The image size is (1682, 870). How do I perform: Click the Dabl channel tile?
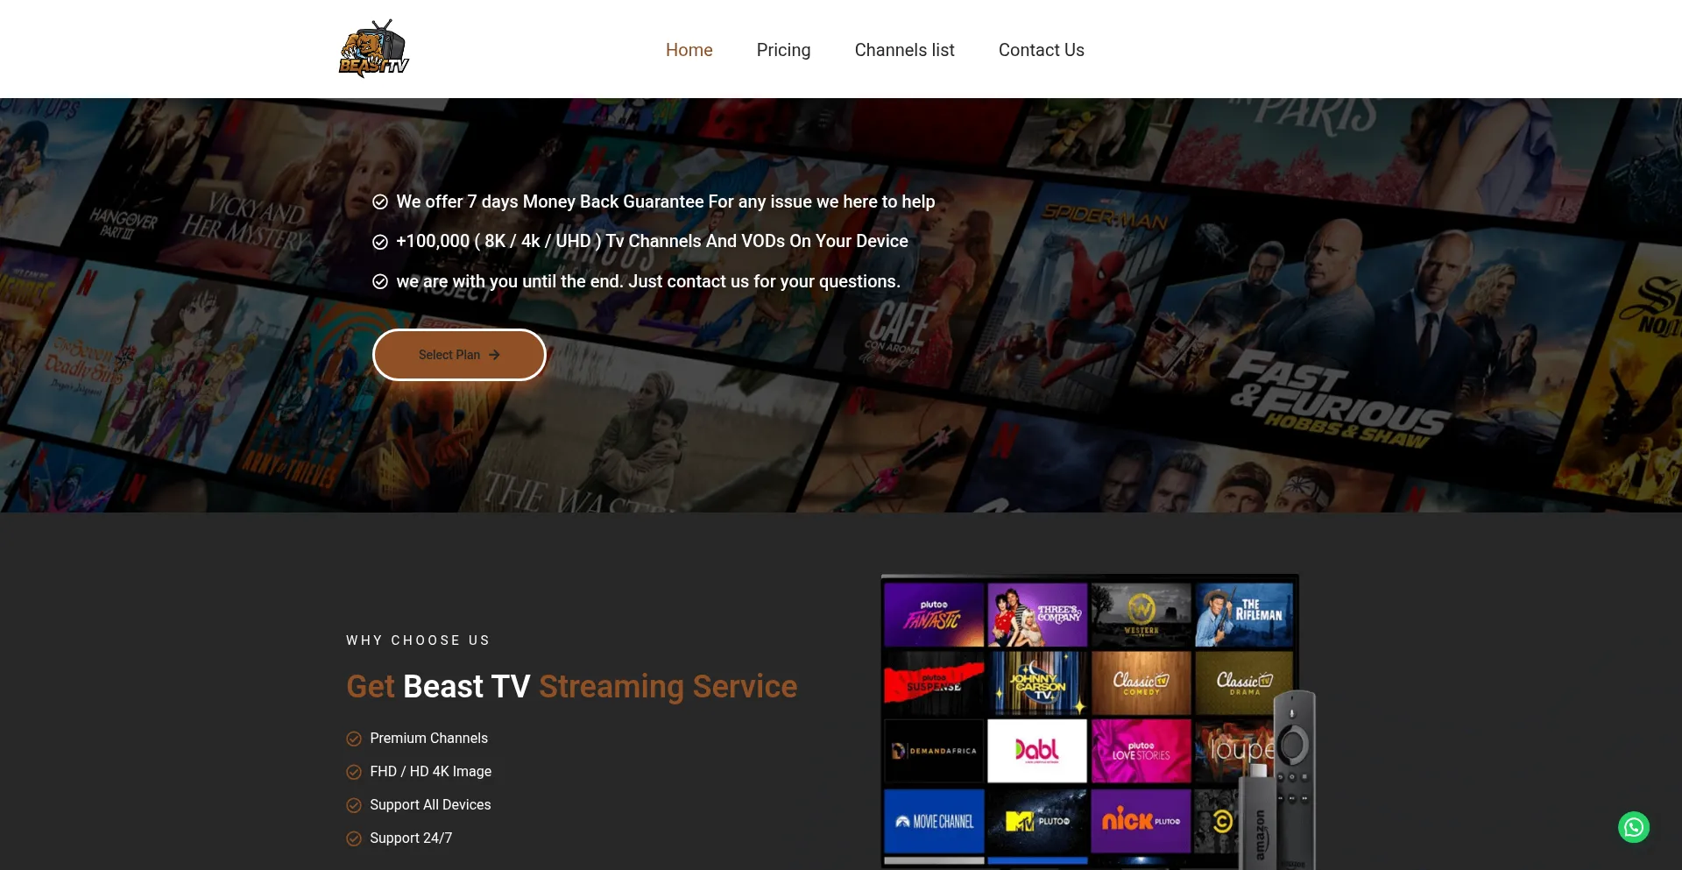[1037, 751]
